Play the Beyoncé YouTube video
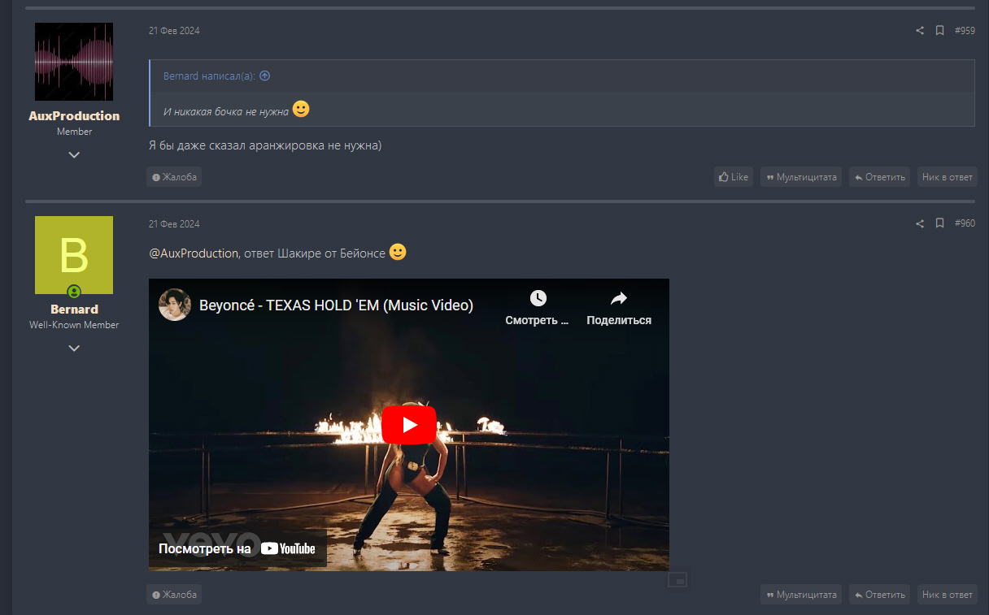Screen dimensions: 989x615 point(409,425)
